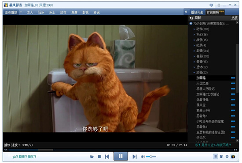Viewport: 242px width, 163px height.
Task: Open the 影视 channel tab
Action: click(85, 12)
